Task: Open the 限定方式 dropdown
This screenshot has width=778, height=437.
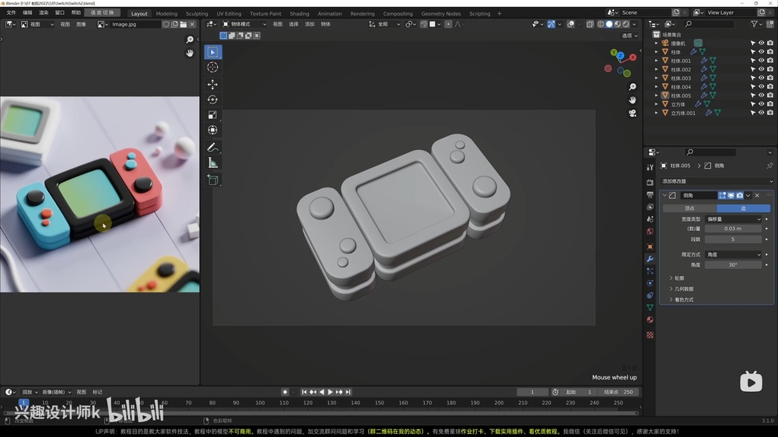Action: 734,254
